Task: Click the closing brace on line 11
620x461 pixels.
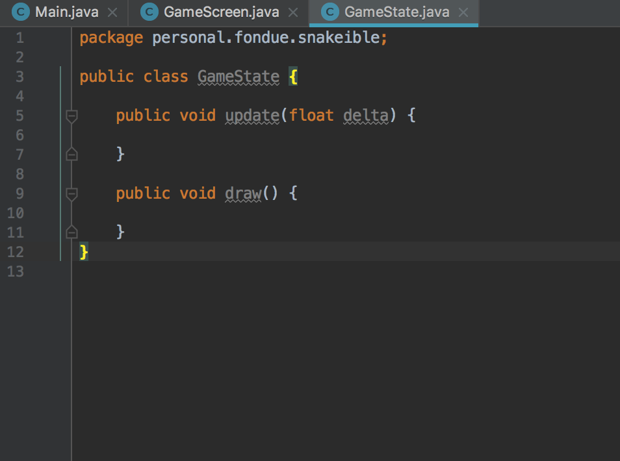Action: point(121,232)
